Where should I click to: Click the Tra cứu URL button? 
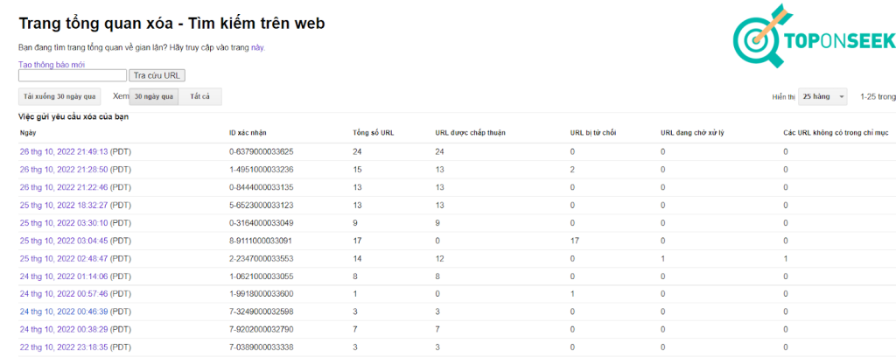coord(157,76)
